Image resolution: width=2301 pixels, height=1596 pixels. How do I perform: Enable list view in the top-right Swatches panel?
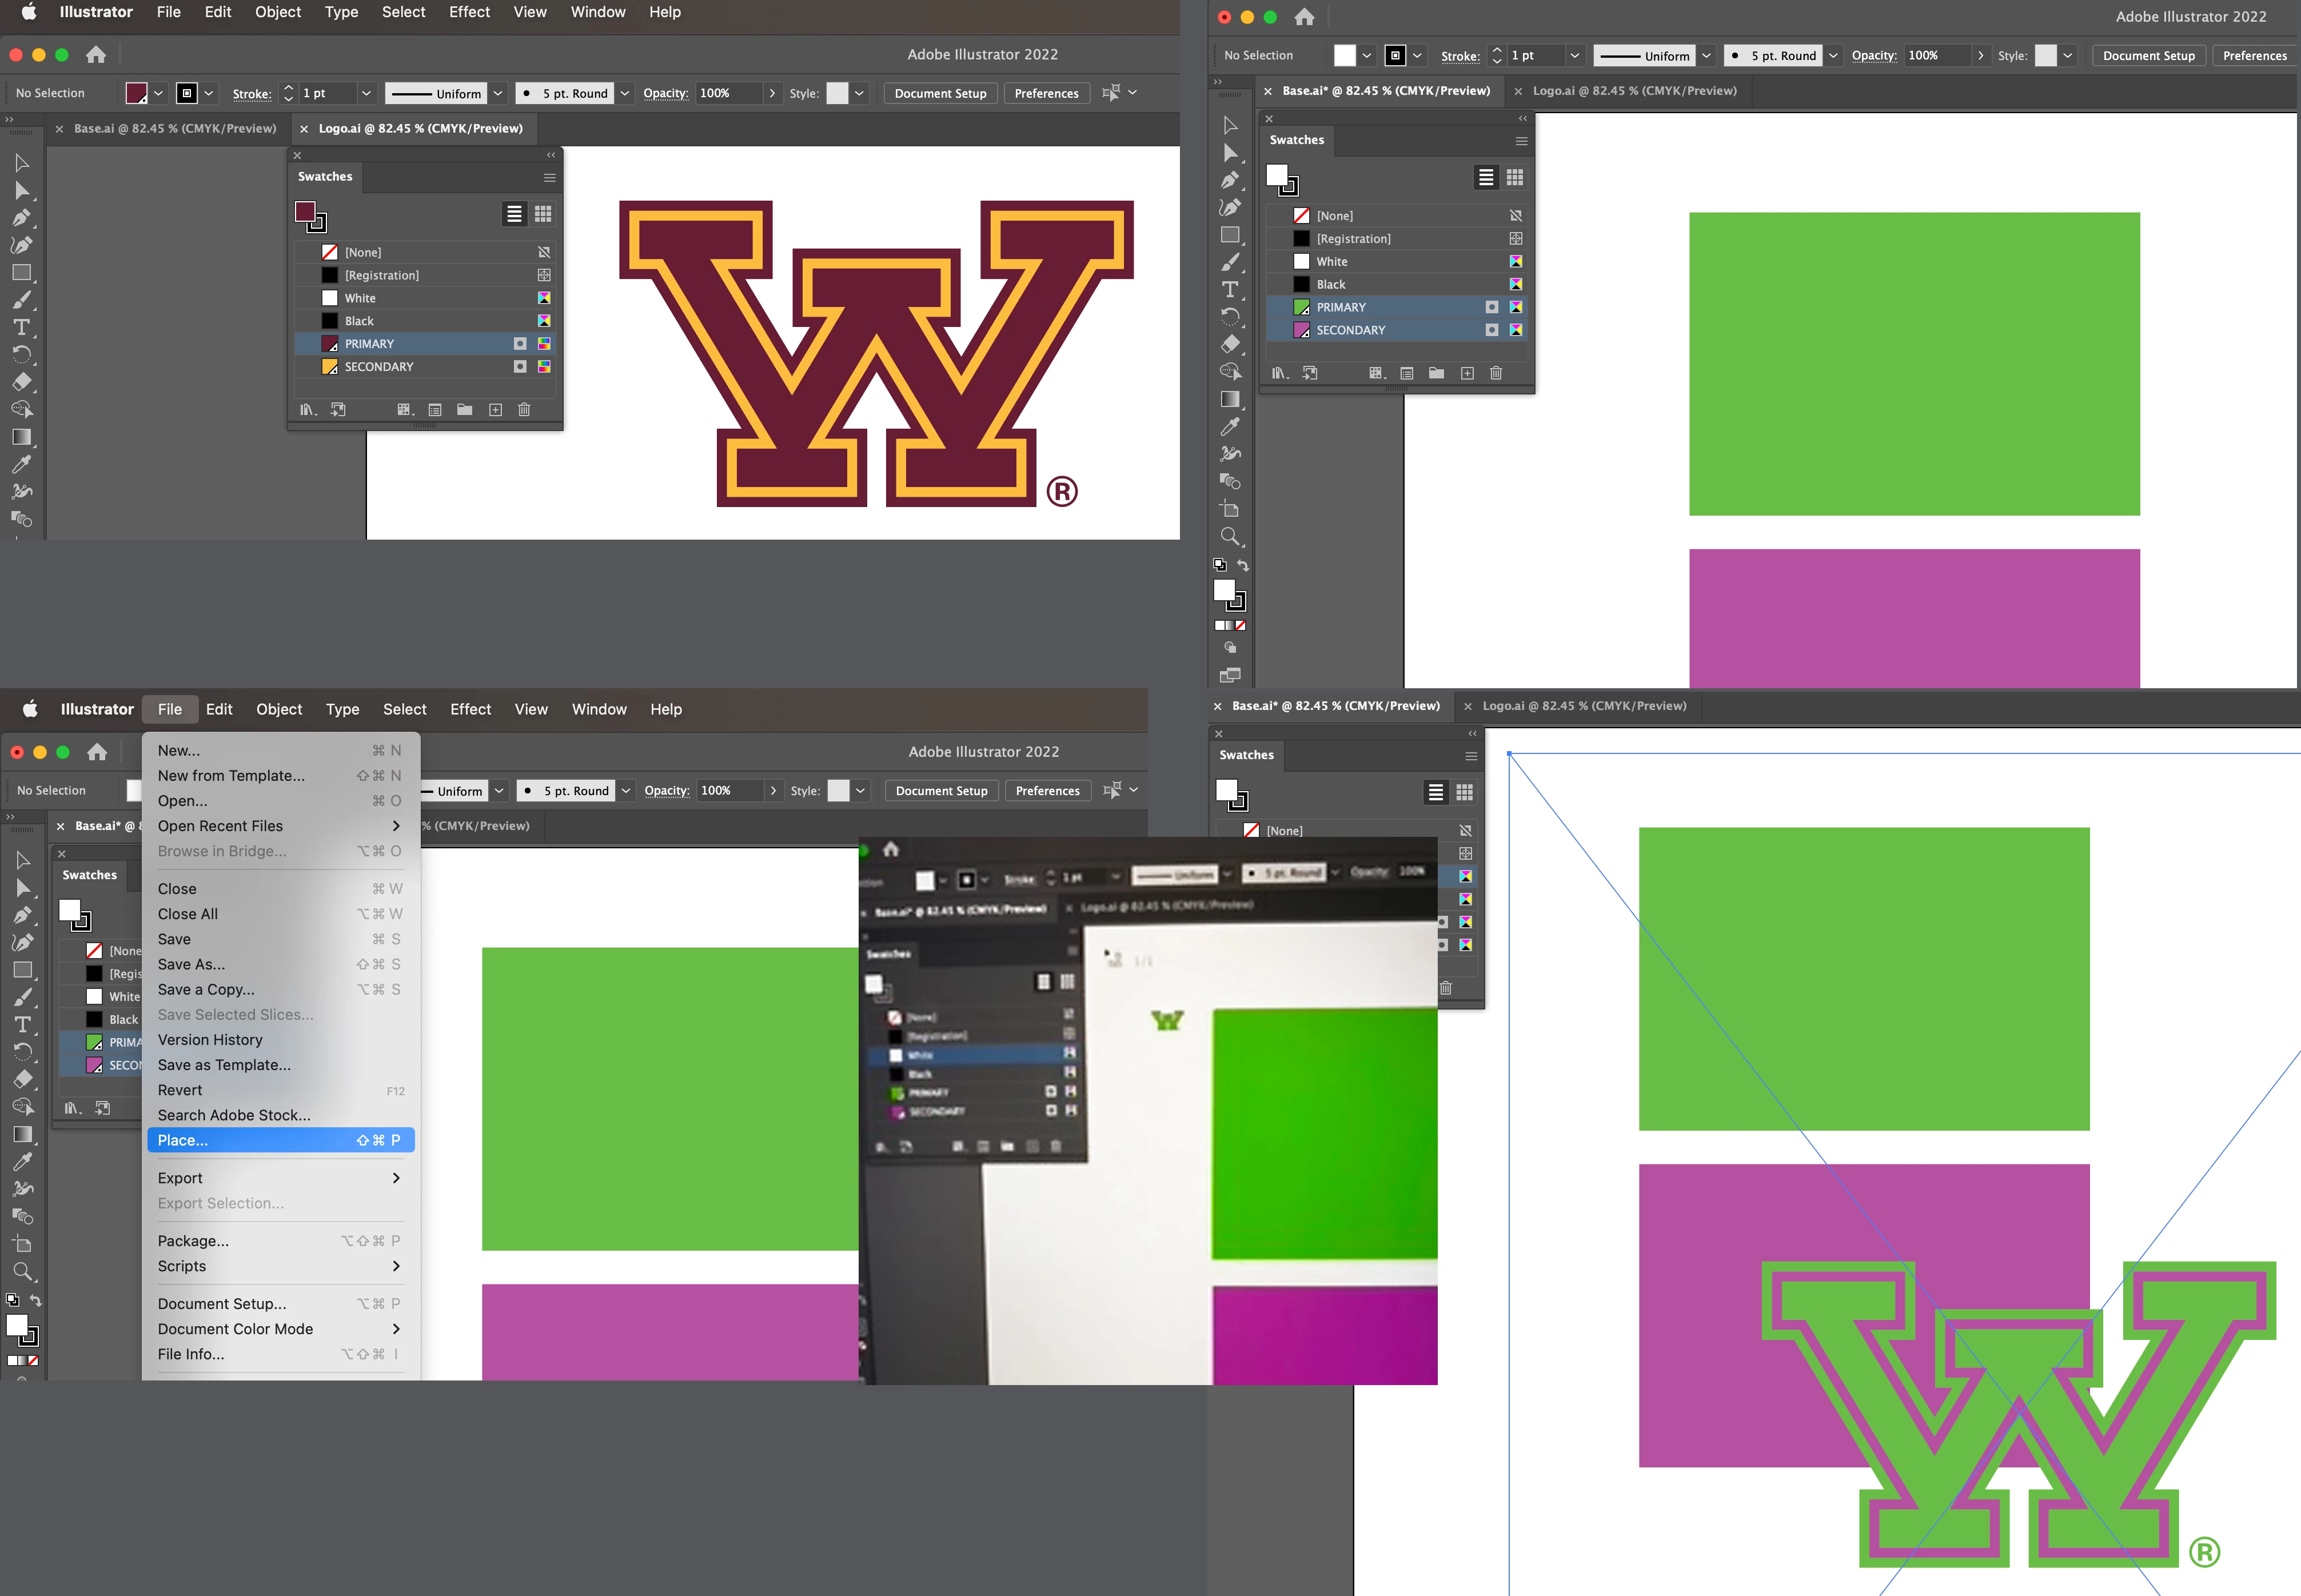pyautogui.click(x=1486, y=177)
